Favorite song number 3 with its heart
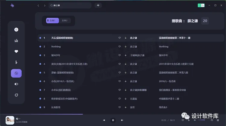226x126 pixels. (x=120, y=55)
